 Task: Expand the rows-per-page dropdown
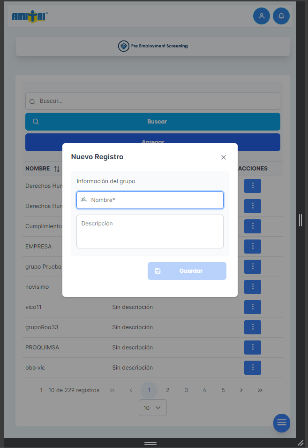click(x=153, y=408)
